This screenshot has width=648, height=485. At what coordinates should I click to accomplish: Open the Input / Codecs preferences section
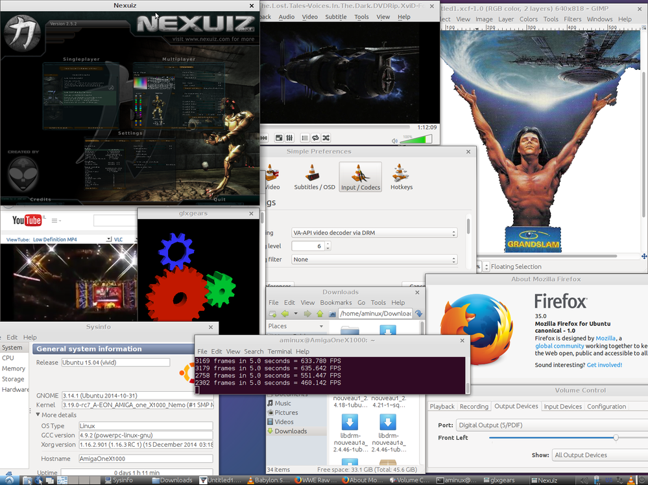pyautogui.click(x=360, y=175)
